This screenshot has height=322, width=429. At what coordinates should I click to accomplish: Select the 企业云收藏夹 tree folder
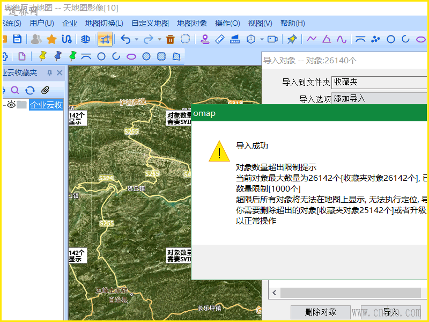(46, 105)
